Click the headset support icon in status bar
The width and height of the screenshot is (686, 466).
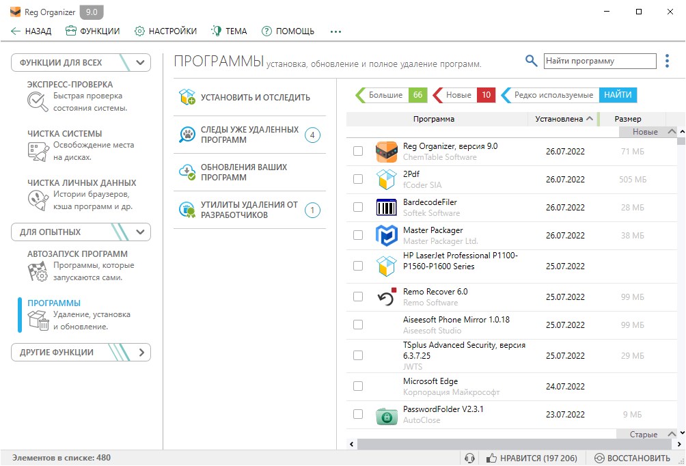pos(469,458)
